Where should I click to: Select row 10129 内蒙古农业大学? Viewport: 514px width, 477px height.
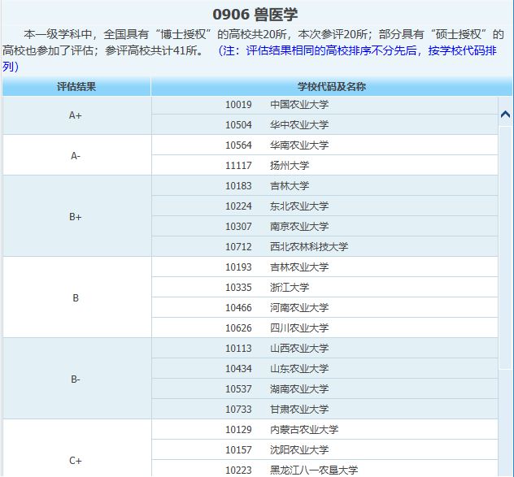(x=325, y=430)
